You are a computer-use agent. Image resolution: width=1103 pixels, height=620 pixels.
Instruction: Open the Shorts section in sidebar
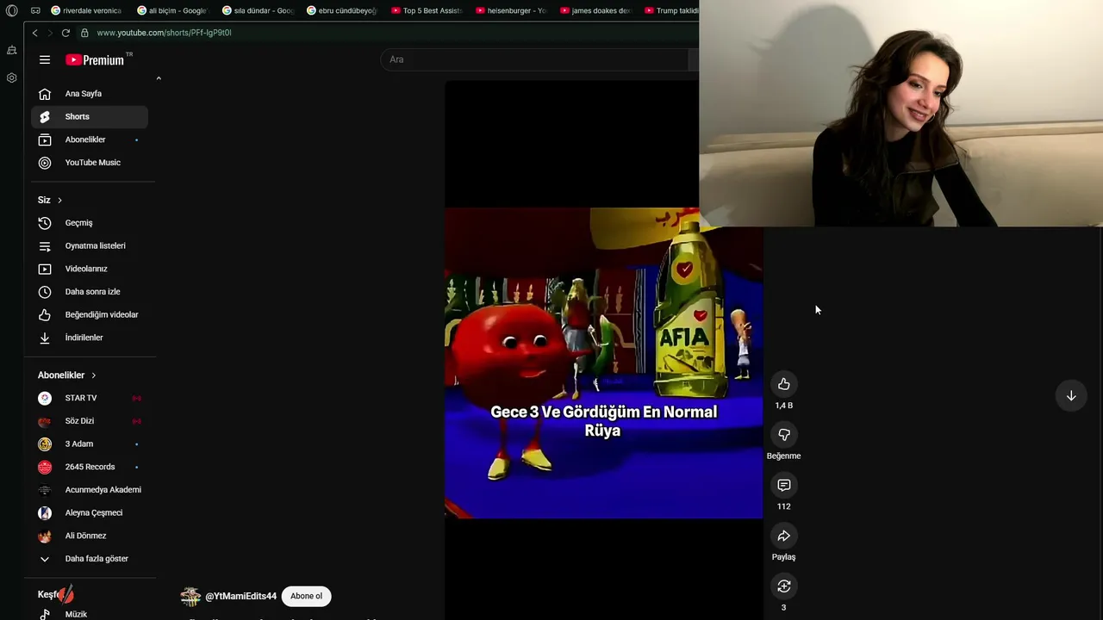[x=90, y=116]
